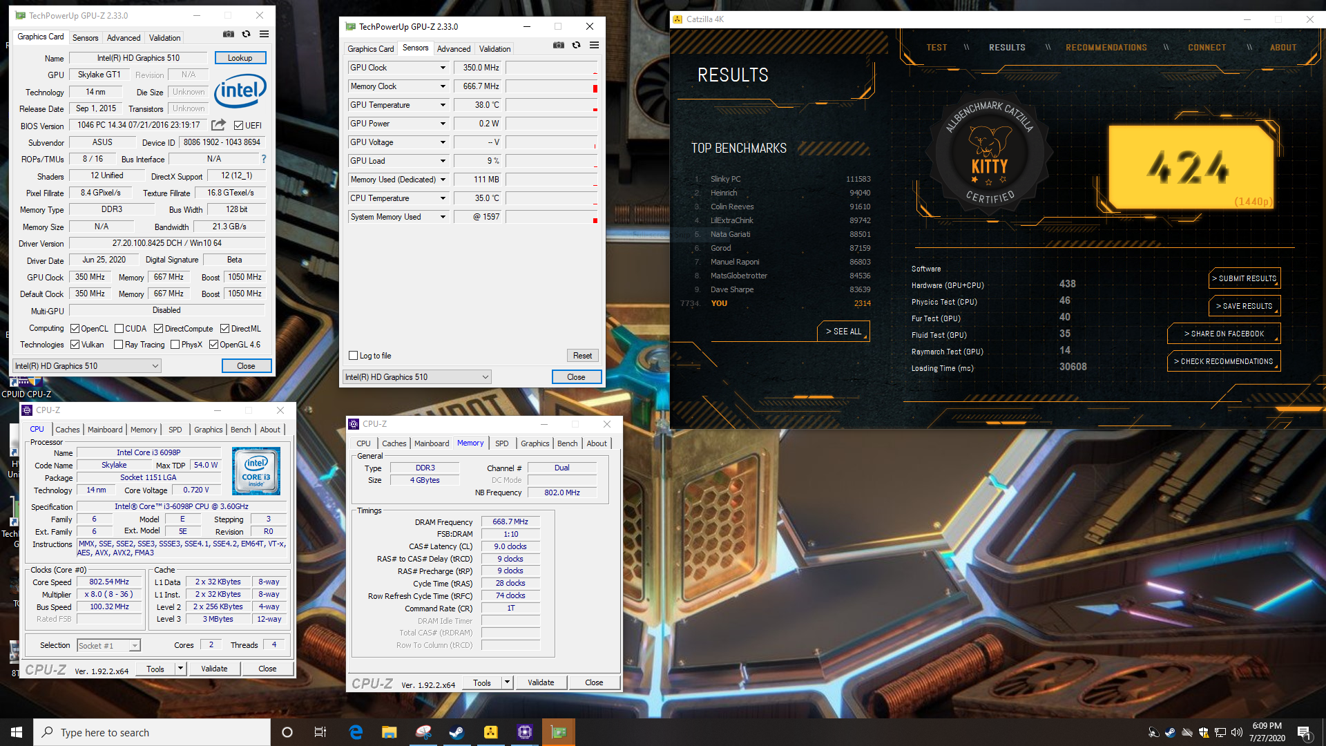This screenshot has width=1326, height=746.
Task: Click the System Memory Used graph bar
Action: (551, 217)
